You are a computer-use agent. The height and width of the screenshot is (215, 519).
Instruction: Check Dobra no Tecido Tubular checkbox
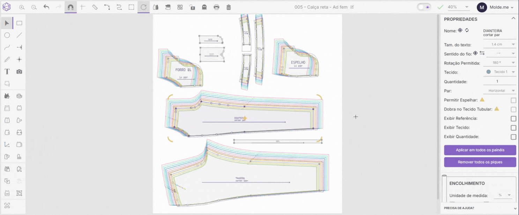(513, 110)
